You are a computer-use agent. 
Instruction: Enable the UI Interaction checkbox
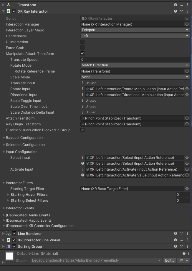coord(82,42)
